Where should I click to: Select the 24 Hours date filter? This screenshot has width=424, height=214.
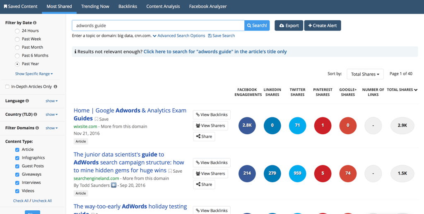[17, 31]
